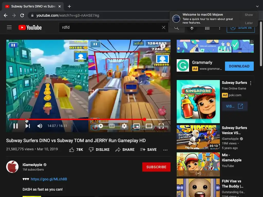Viewport: 263px width, 197px height.
Task: Click the youtube.com address bar URL
Action: (x=68, y=15)
